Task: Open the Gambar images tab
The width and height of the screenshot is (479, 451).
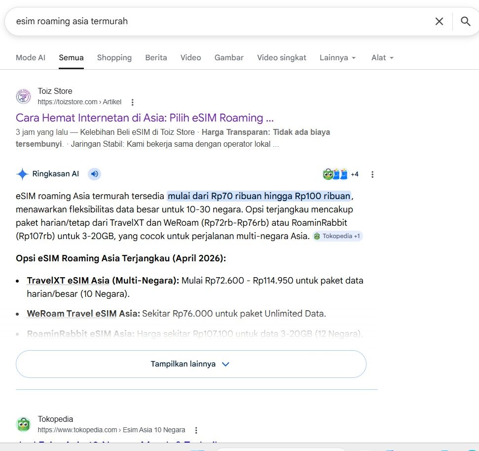Action: (x=229, y=57)
